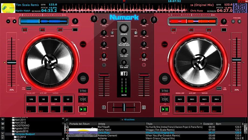The width and height of the screenshot is (248, 140).
Task: Click the top sidebar icon beside the folder tree
Action: pos(2,119)
